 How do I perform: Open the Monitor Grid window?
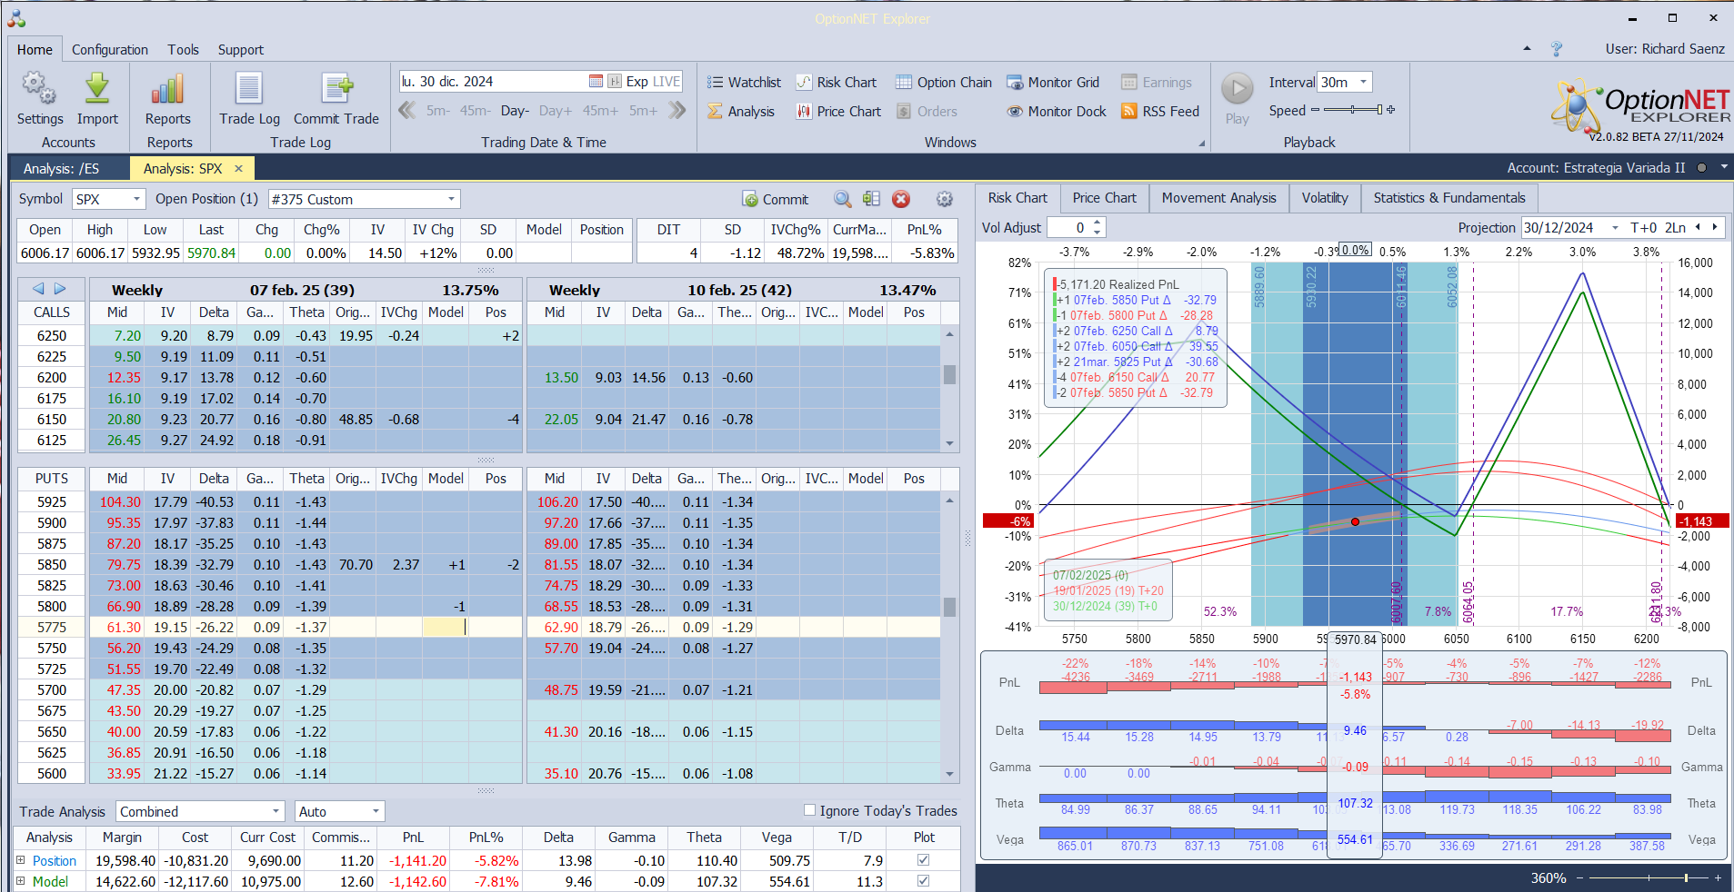1053,83
